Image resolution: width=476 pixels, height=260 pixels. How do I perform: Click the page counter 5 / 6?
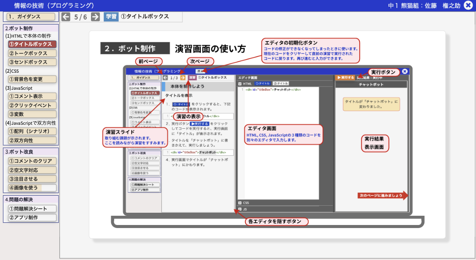pos(80,17)
